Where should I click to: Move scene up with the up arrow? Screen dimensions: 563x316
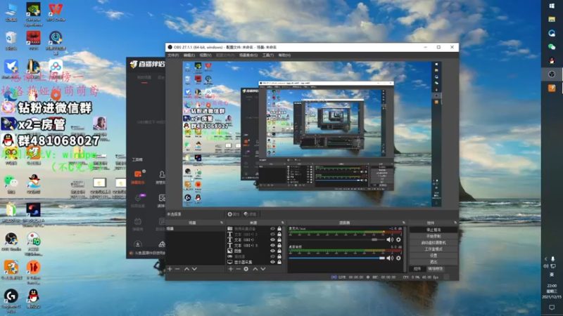(x=186, y=269)
